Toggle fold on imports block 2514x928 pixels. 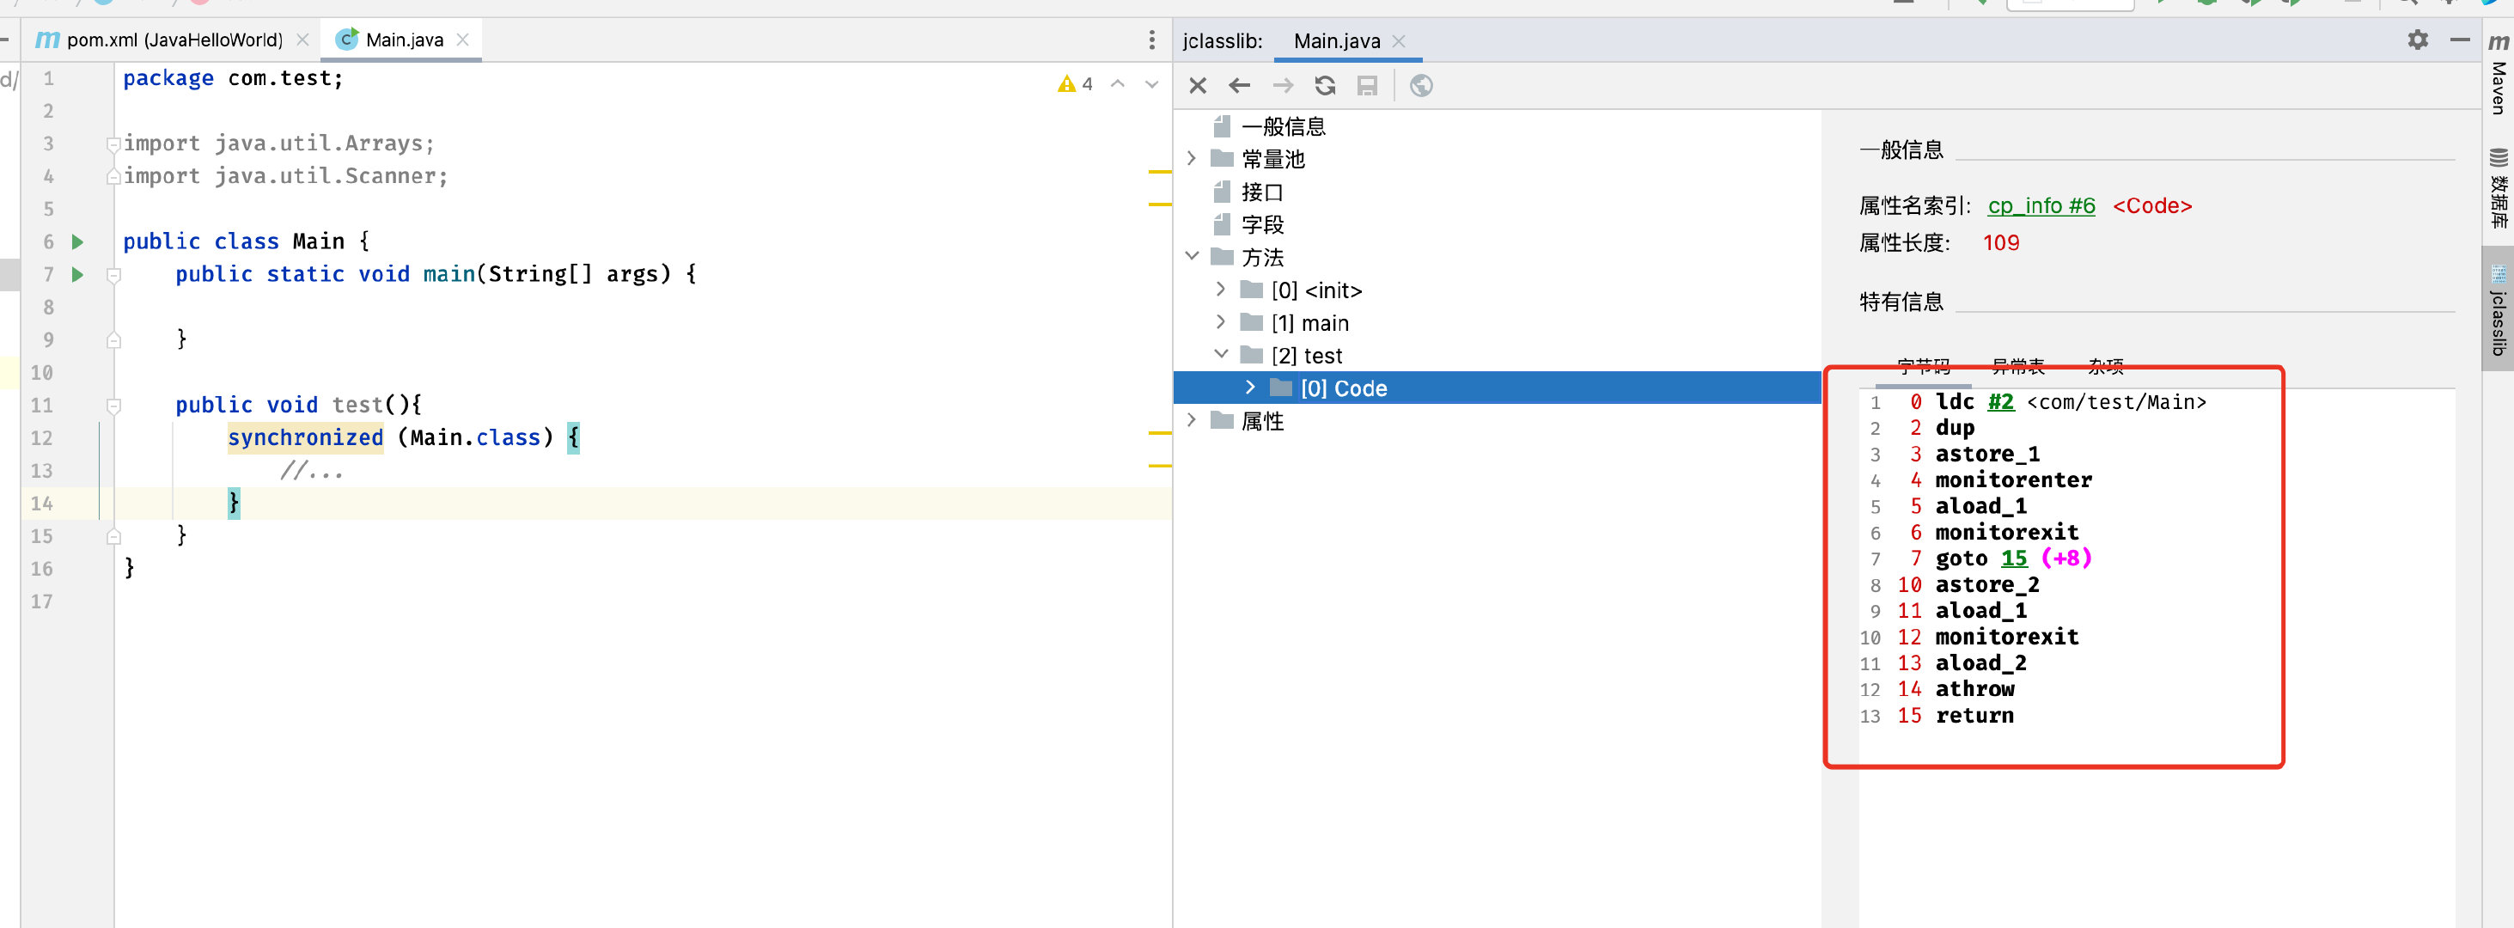click(x=113, y=144)
